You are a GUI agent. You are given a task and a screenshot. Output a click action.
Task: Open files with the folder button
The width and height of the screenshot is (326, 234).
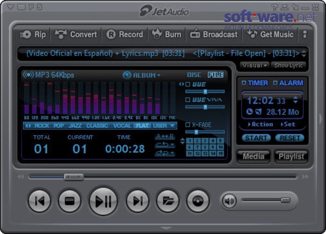click(168, 201)
